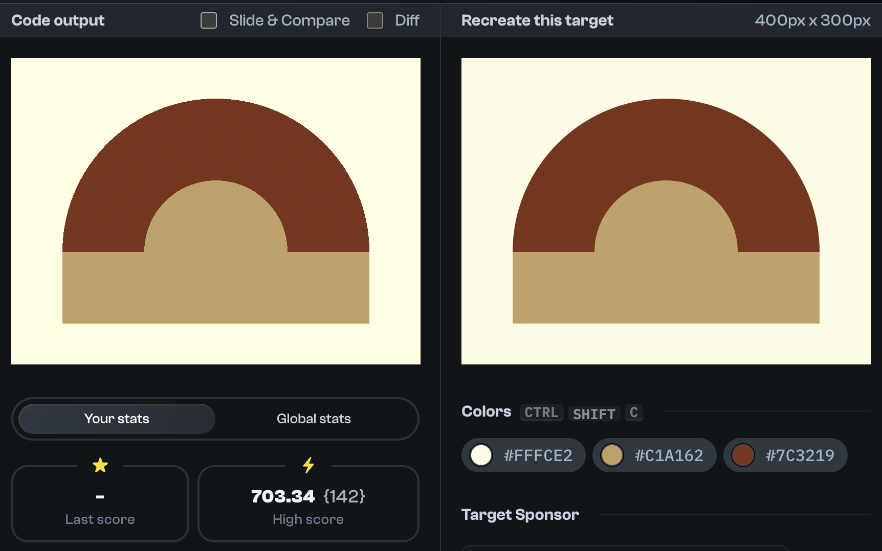Screen dimensions: 882x551
Task: Click the SHIFT key chip next to Colors
Action: (593, 414)
